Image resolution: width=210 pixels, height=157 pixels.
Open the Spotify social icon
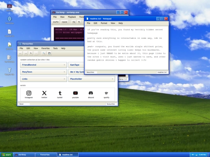[107, 94]
